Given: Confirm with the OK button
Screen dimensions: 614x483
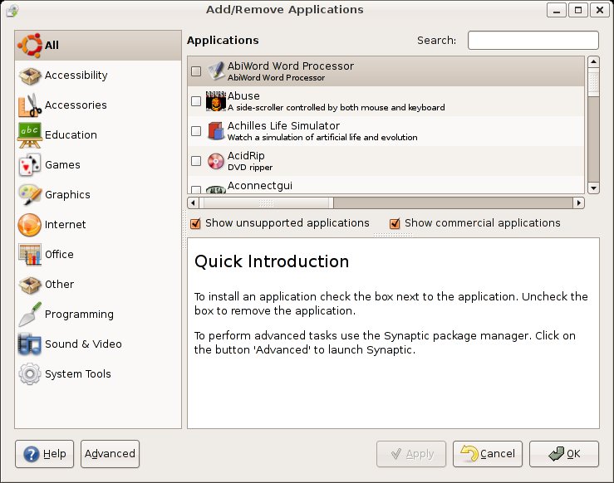Looking at the screenshot, I should [564, 454].
